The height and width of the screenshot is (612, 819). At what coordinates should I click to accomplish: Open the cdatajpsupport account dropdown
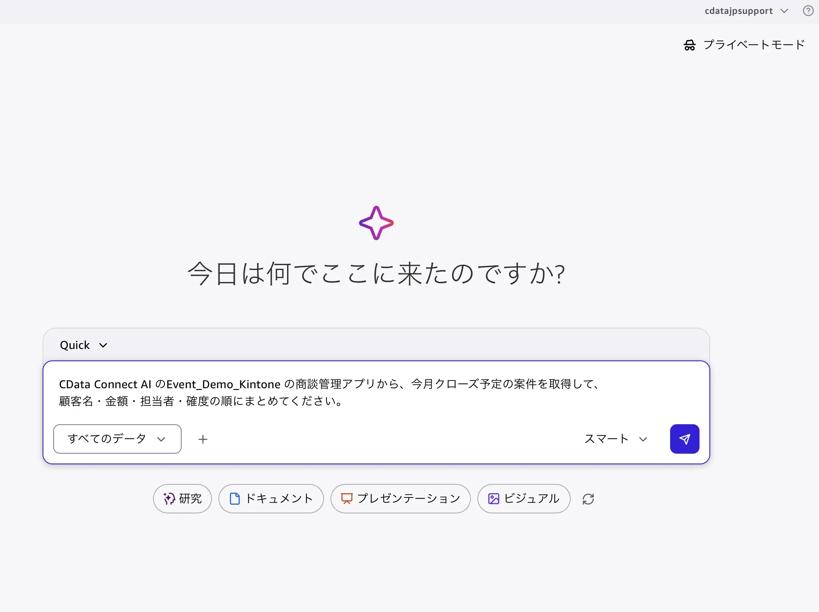tap(746, 11)
